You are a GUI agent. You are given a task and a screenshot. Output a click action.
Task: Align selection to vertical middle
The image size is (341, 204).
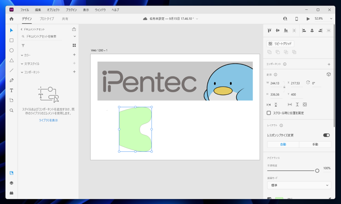(x=277, y=31)
